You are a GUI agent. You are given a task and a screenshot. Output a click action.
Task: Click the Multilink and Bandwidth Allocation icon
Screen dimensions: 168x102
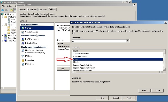pos(23,50)
